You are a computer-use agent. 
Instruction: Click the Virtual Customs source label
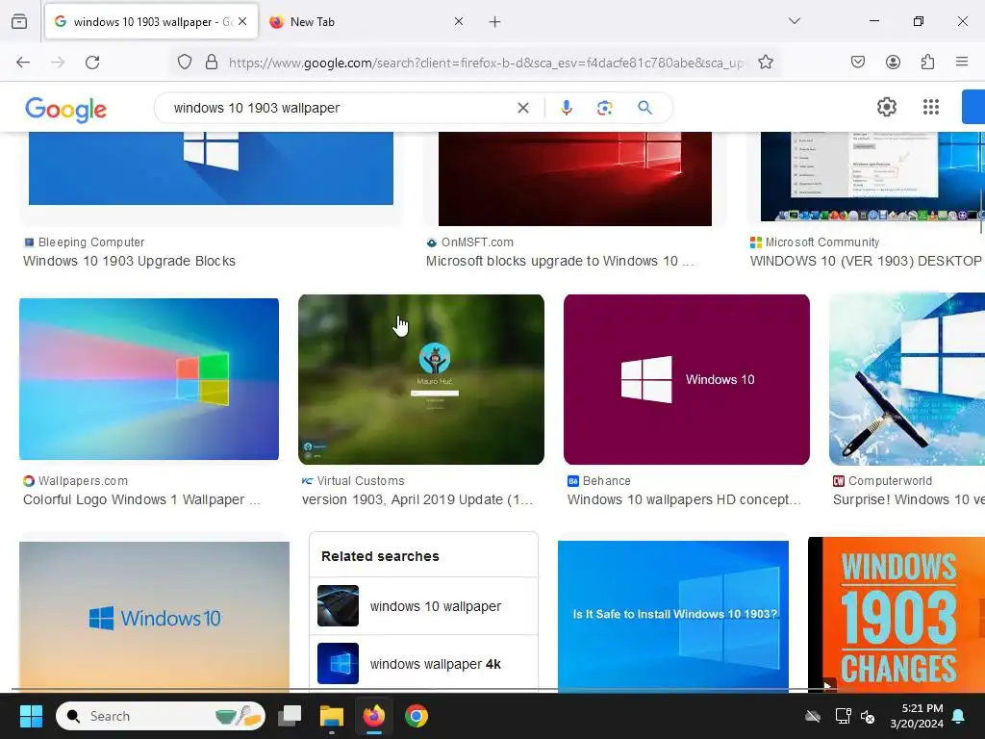[361, 481]
